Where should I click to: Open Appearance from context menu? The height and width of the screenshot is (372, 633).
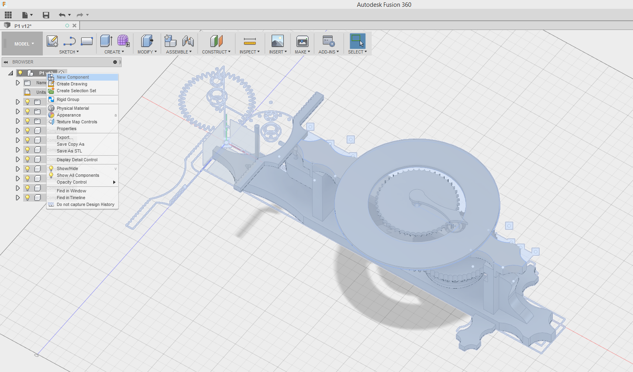pos(82,115)
